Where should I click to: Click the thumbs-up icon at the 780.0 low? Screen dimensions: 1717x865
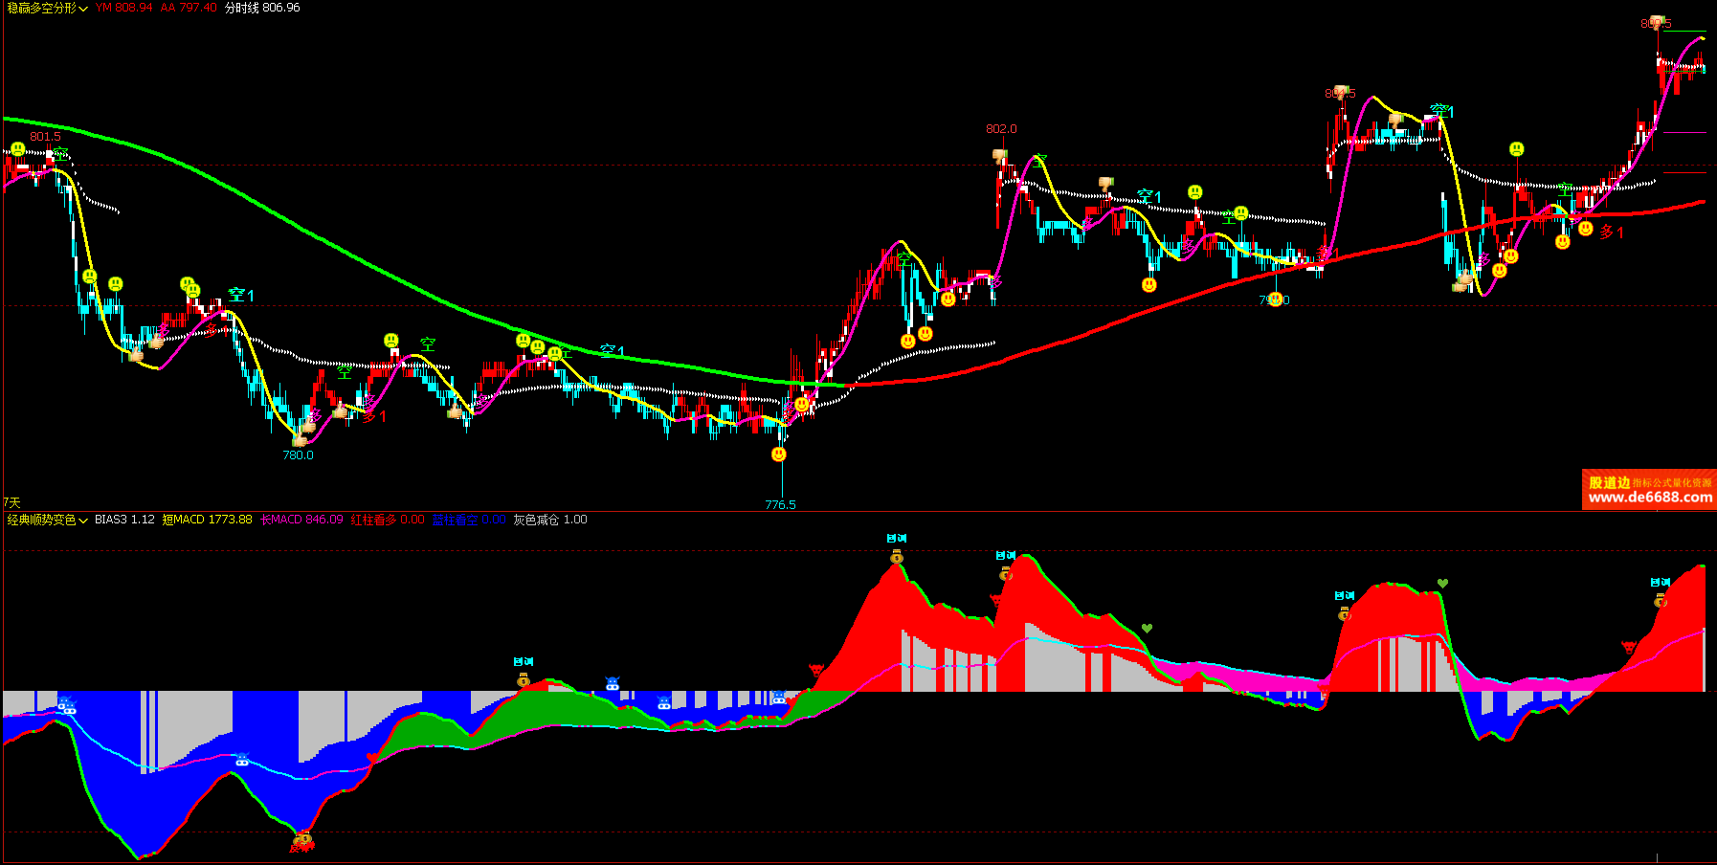(300, 440)
